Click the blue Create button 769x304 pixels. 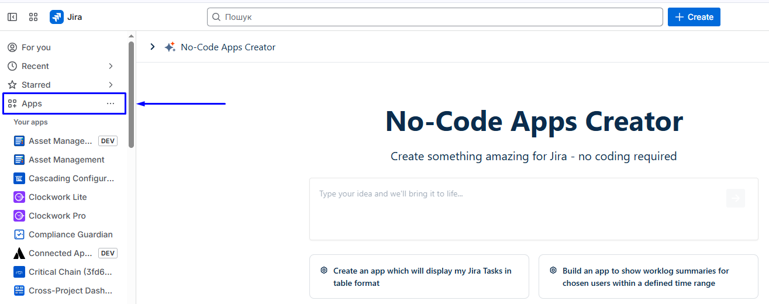point(694,17)
